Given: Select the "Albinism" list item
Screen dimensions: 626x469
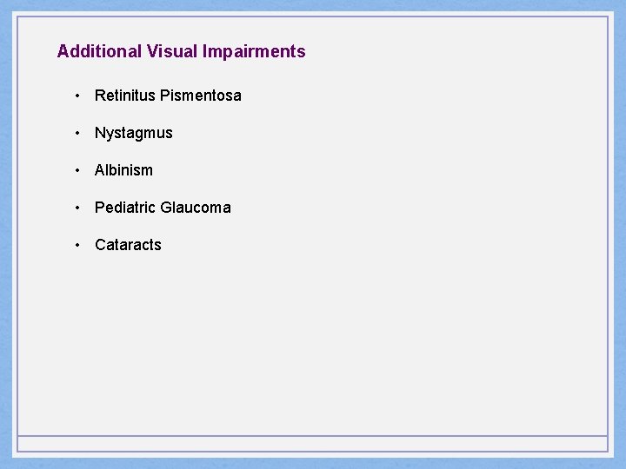Looking at the screenshot, I should (x=123, y=170).
